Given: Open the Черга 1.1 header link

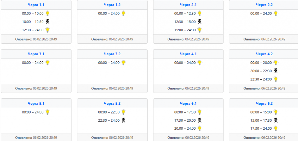Looking at the screenshot, I should [x=36, y=5].
